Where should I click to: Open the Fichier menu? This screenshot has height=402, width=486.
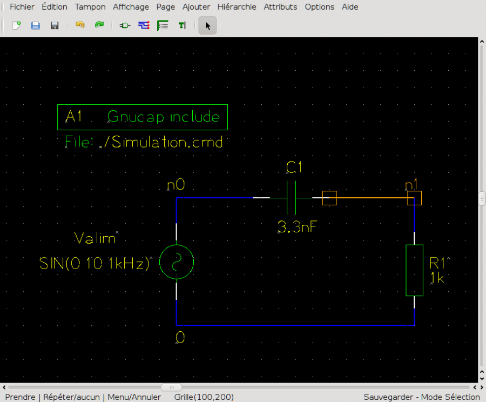coord(22,7)
